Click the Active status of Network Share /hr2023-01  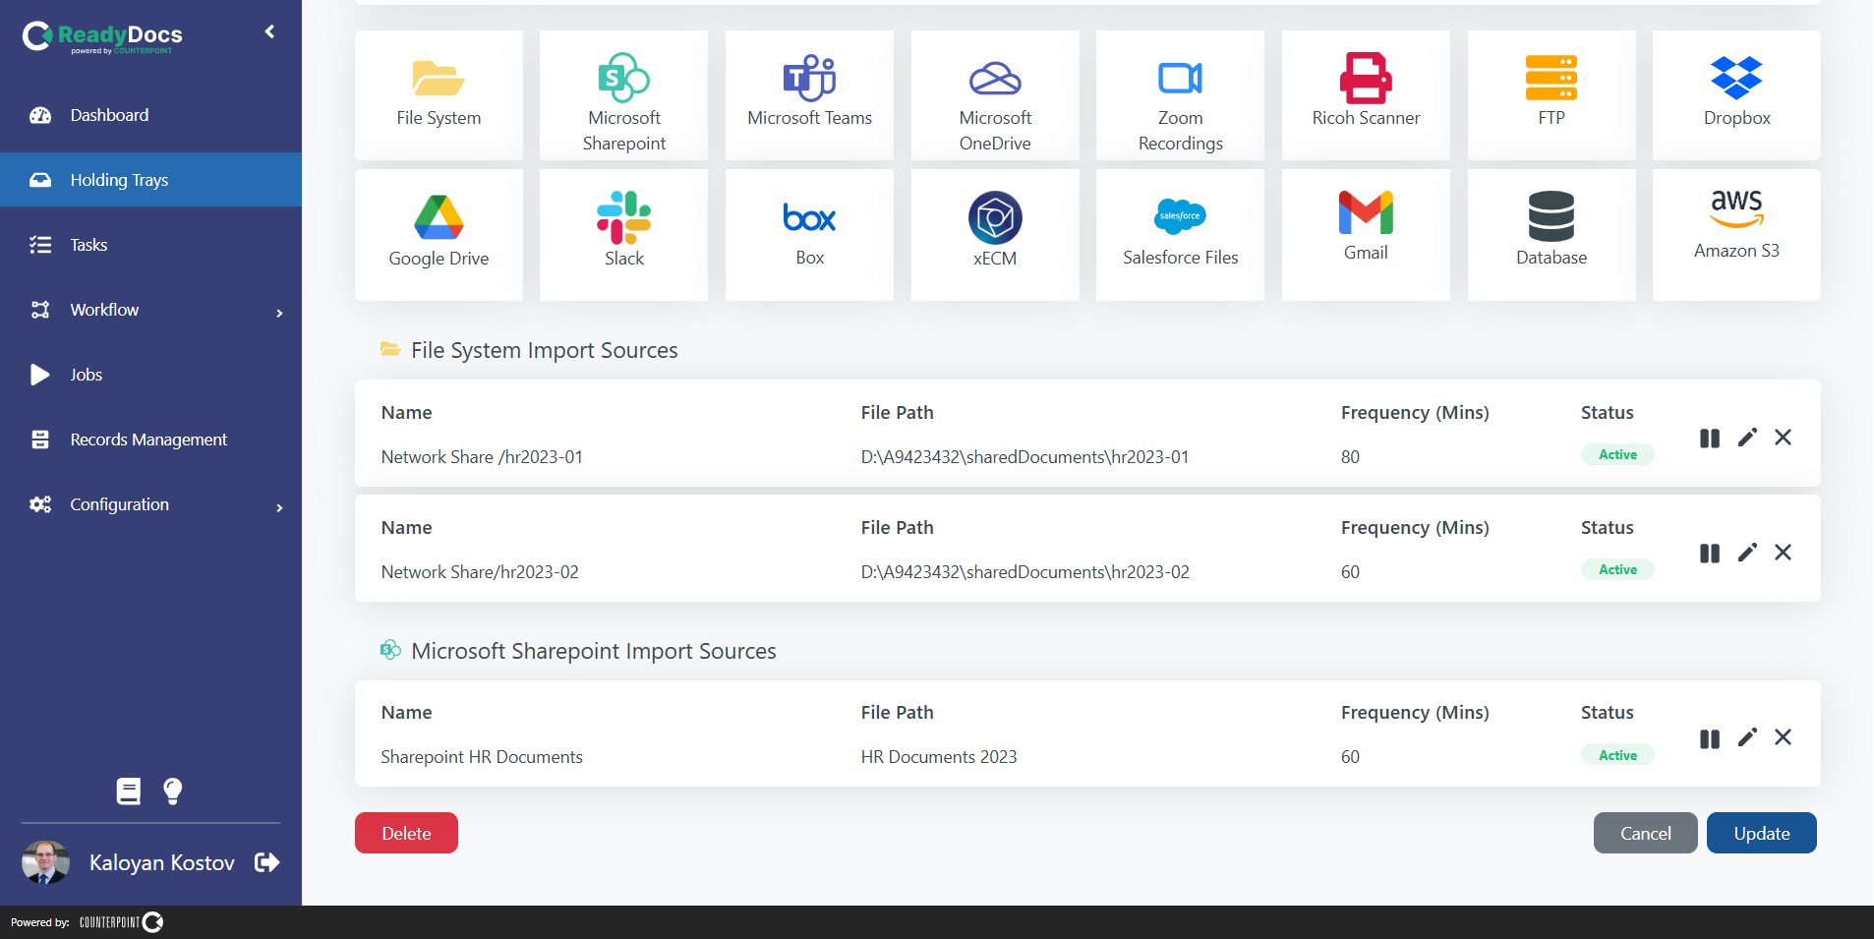point(1617,454)
